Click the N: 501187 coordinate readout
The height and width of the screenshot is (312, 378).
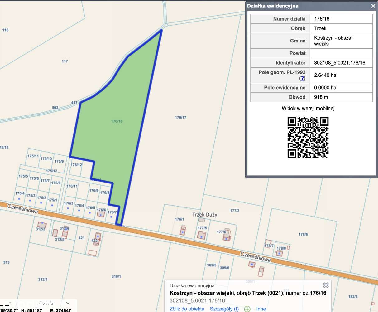click(31, 310)
